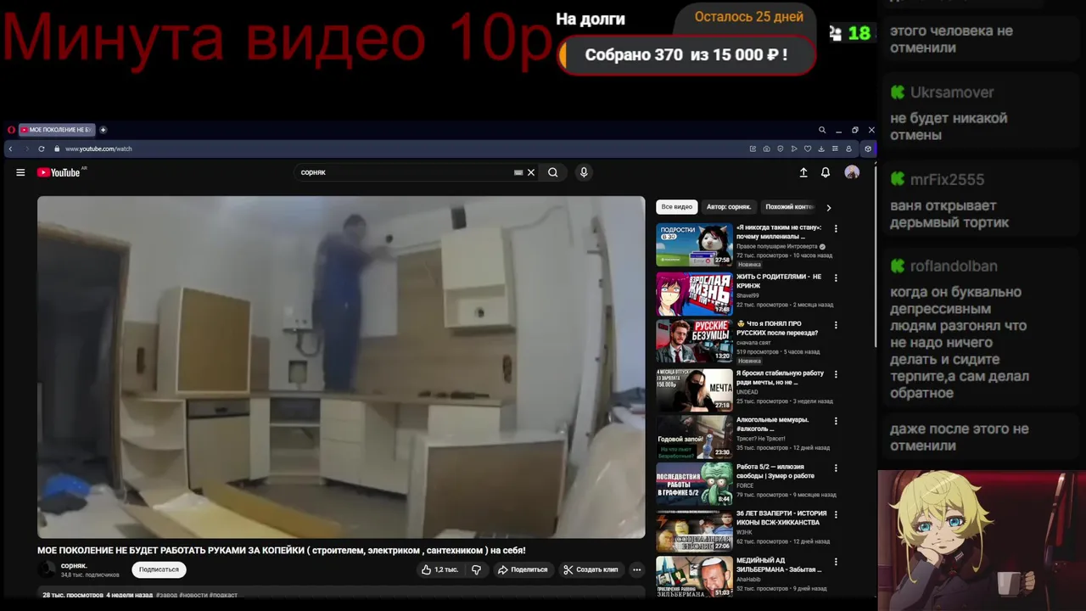Viewport: 1086px width, 611px height.
Task: Like the video (1,2 тыс.)
Action: click(439, 569)
